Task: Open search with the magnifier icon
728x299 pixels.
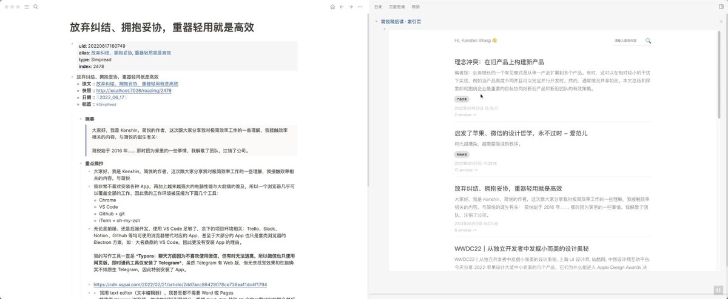Action: click(36, 7)
